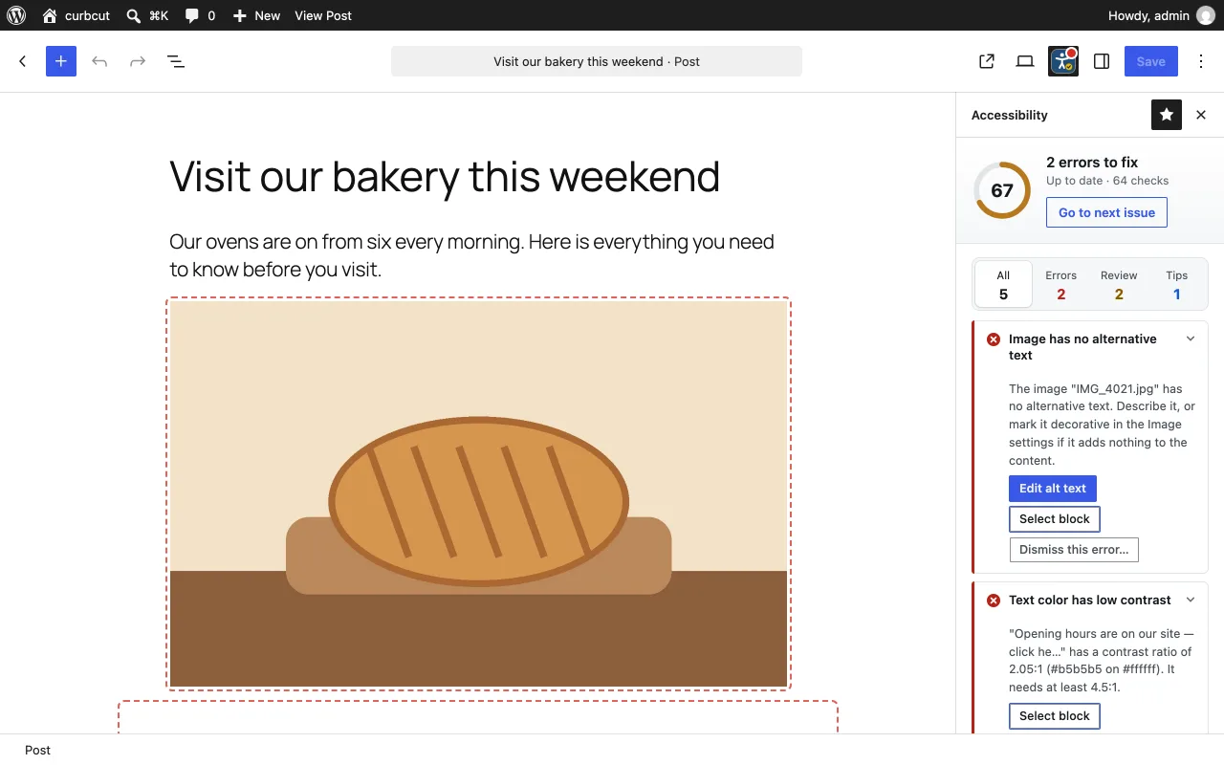This screenshot has height=765, width=1224.
Task: Go to next issue
Action: [x=1106, y=212]
